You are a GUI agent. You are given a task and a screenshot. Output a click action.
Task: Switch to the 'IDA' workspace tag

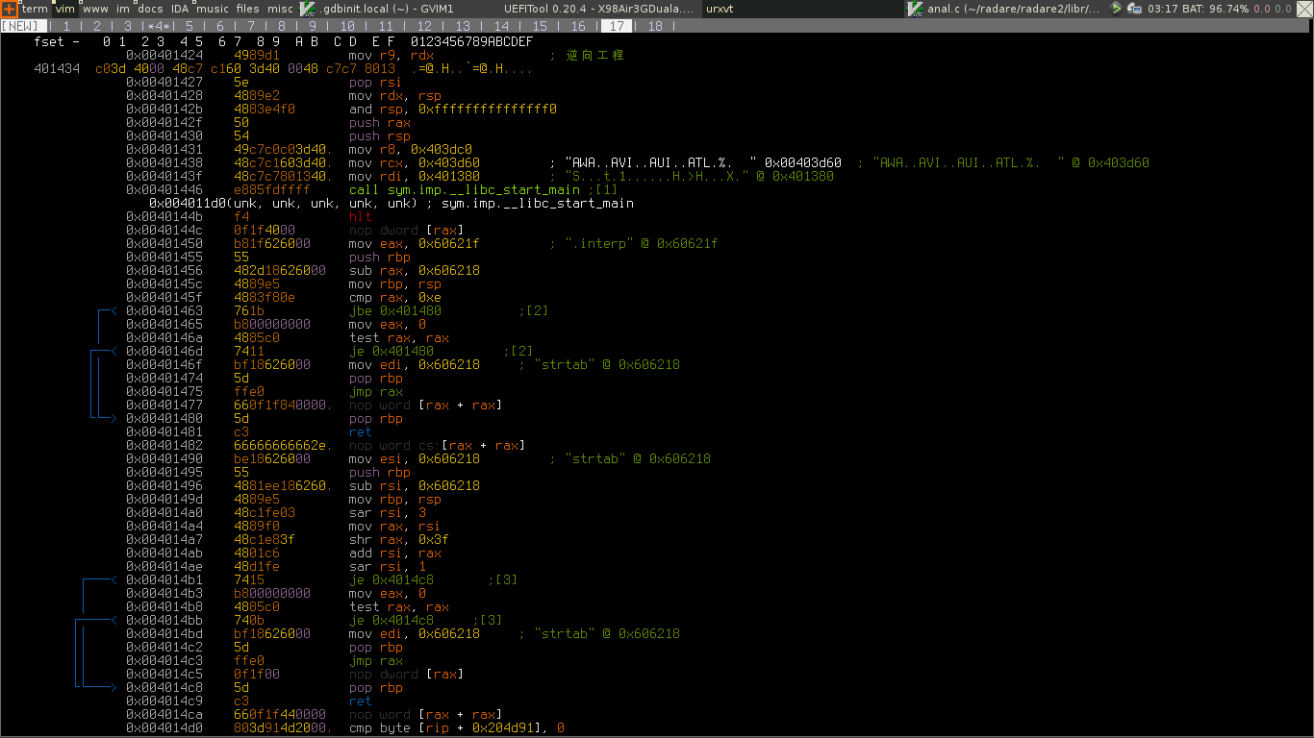[180, 9]
